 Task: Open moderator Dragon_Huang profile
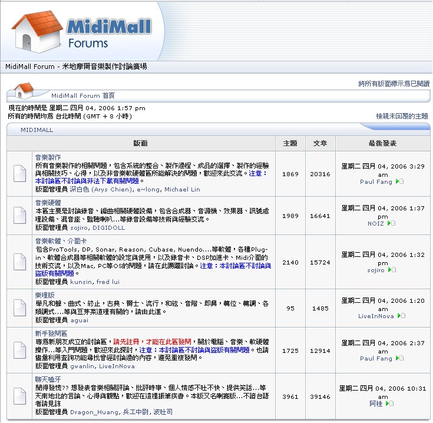click(x=94, y=412)
